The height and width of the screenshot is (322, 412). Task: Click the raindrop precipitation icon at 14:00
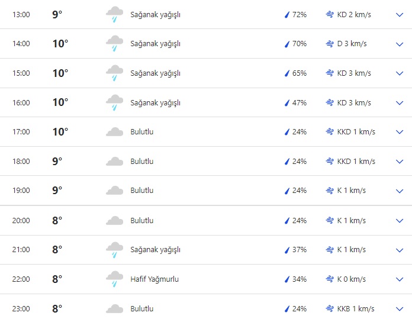287,44
